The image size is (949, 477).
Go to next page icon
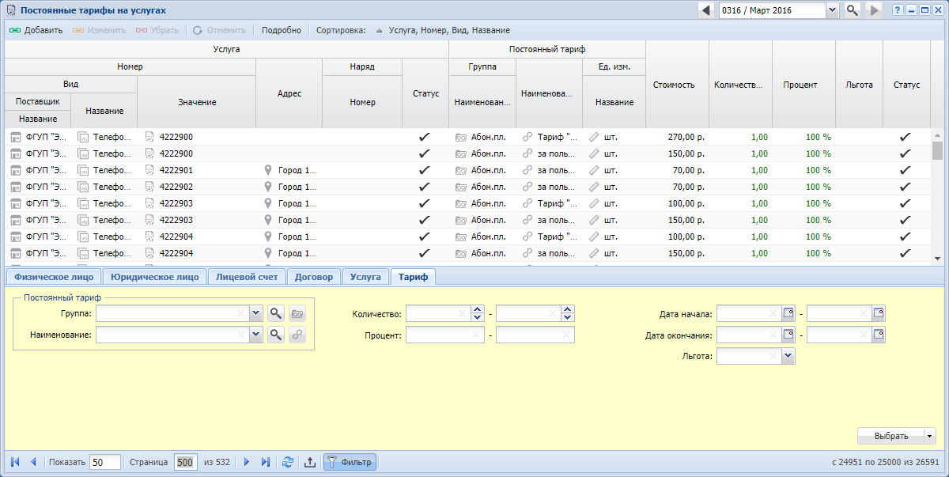[x=247, y=462]
